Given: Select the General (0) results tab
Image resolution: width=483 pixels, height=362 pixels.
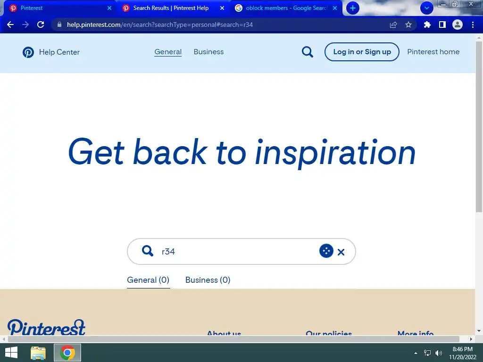Looking at the screenshot, I should (148, 280).
